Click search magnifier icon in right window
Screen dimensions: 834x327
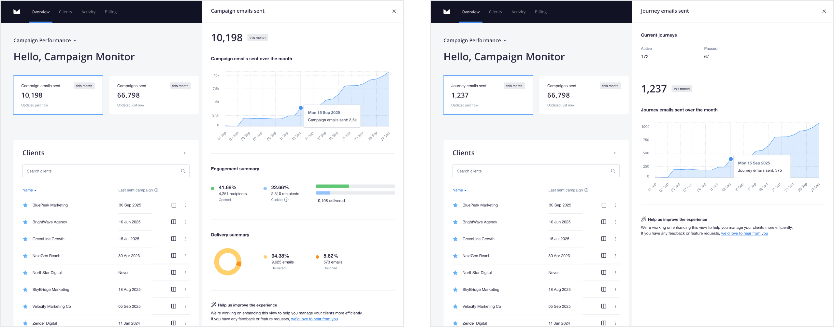tap(613, 171)
